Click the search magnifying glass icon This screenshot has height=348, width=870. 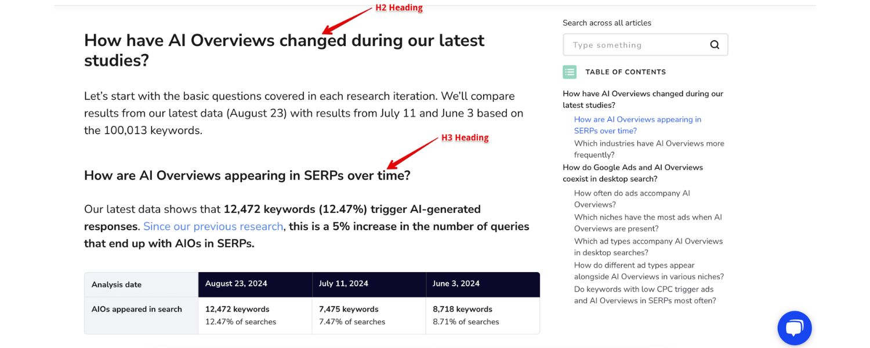click(x=714, y=44)
